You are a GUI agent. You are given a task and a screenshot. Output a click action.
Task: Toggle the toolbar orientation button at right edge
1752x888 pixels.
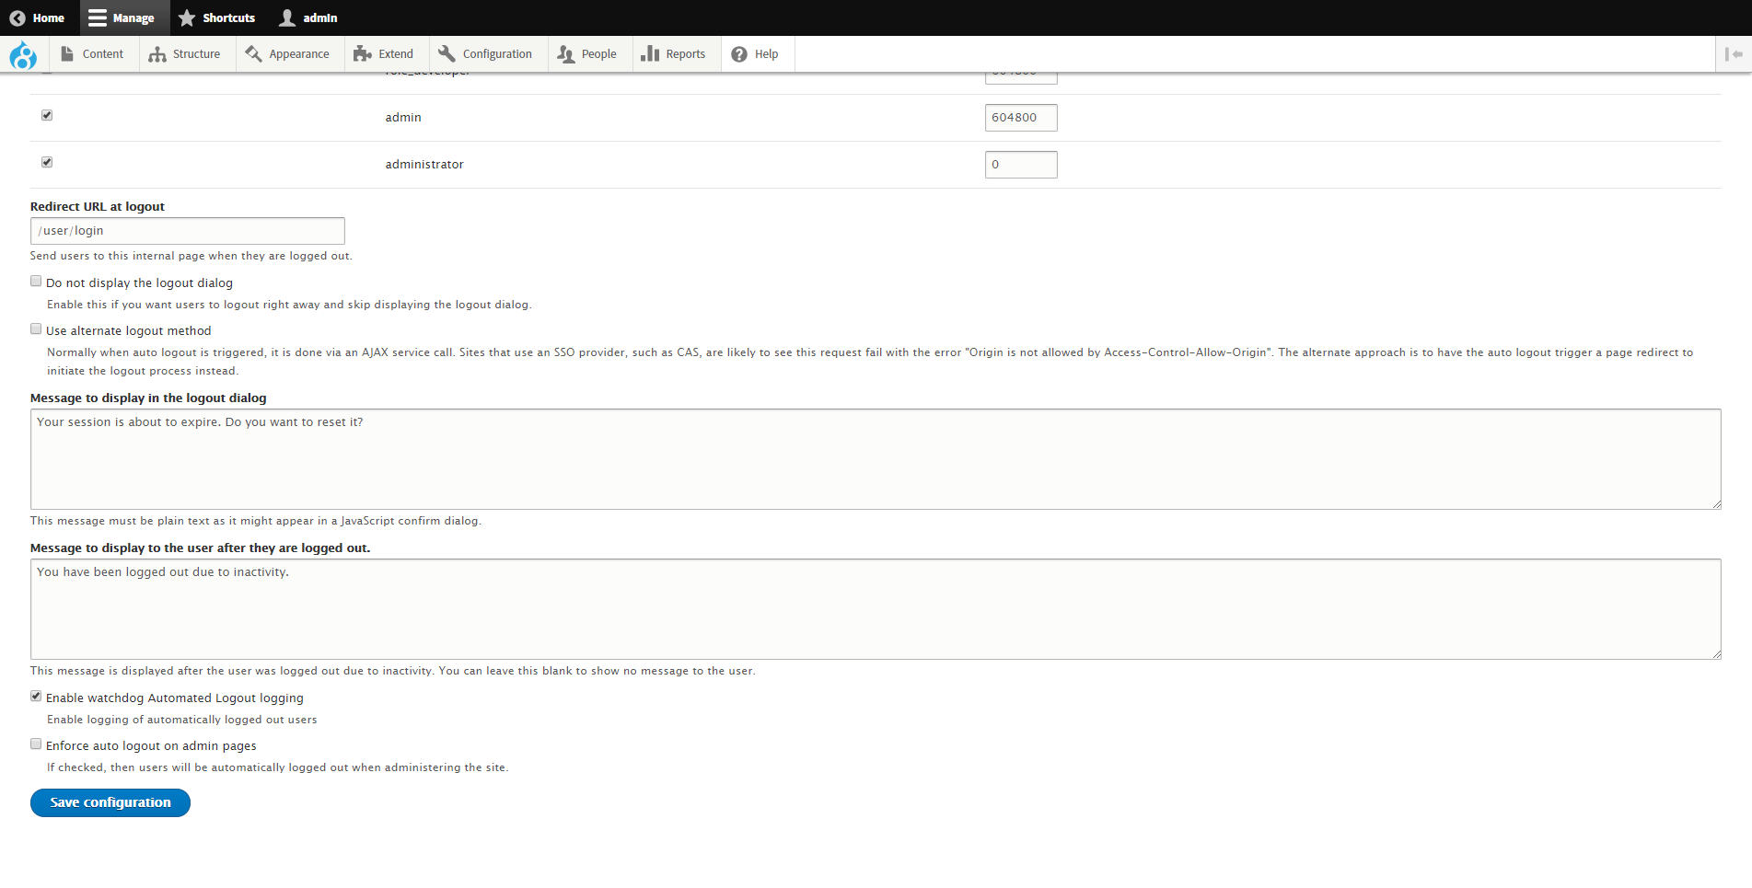click(1734, 54)
